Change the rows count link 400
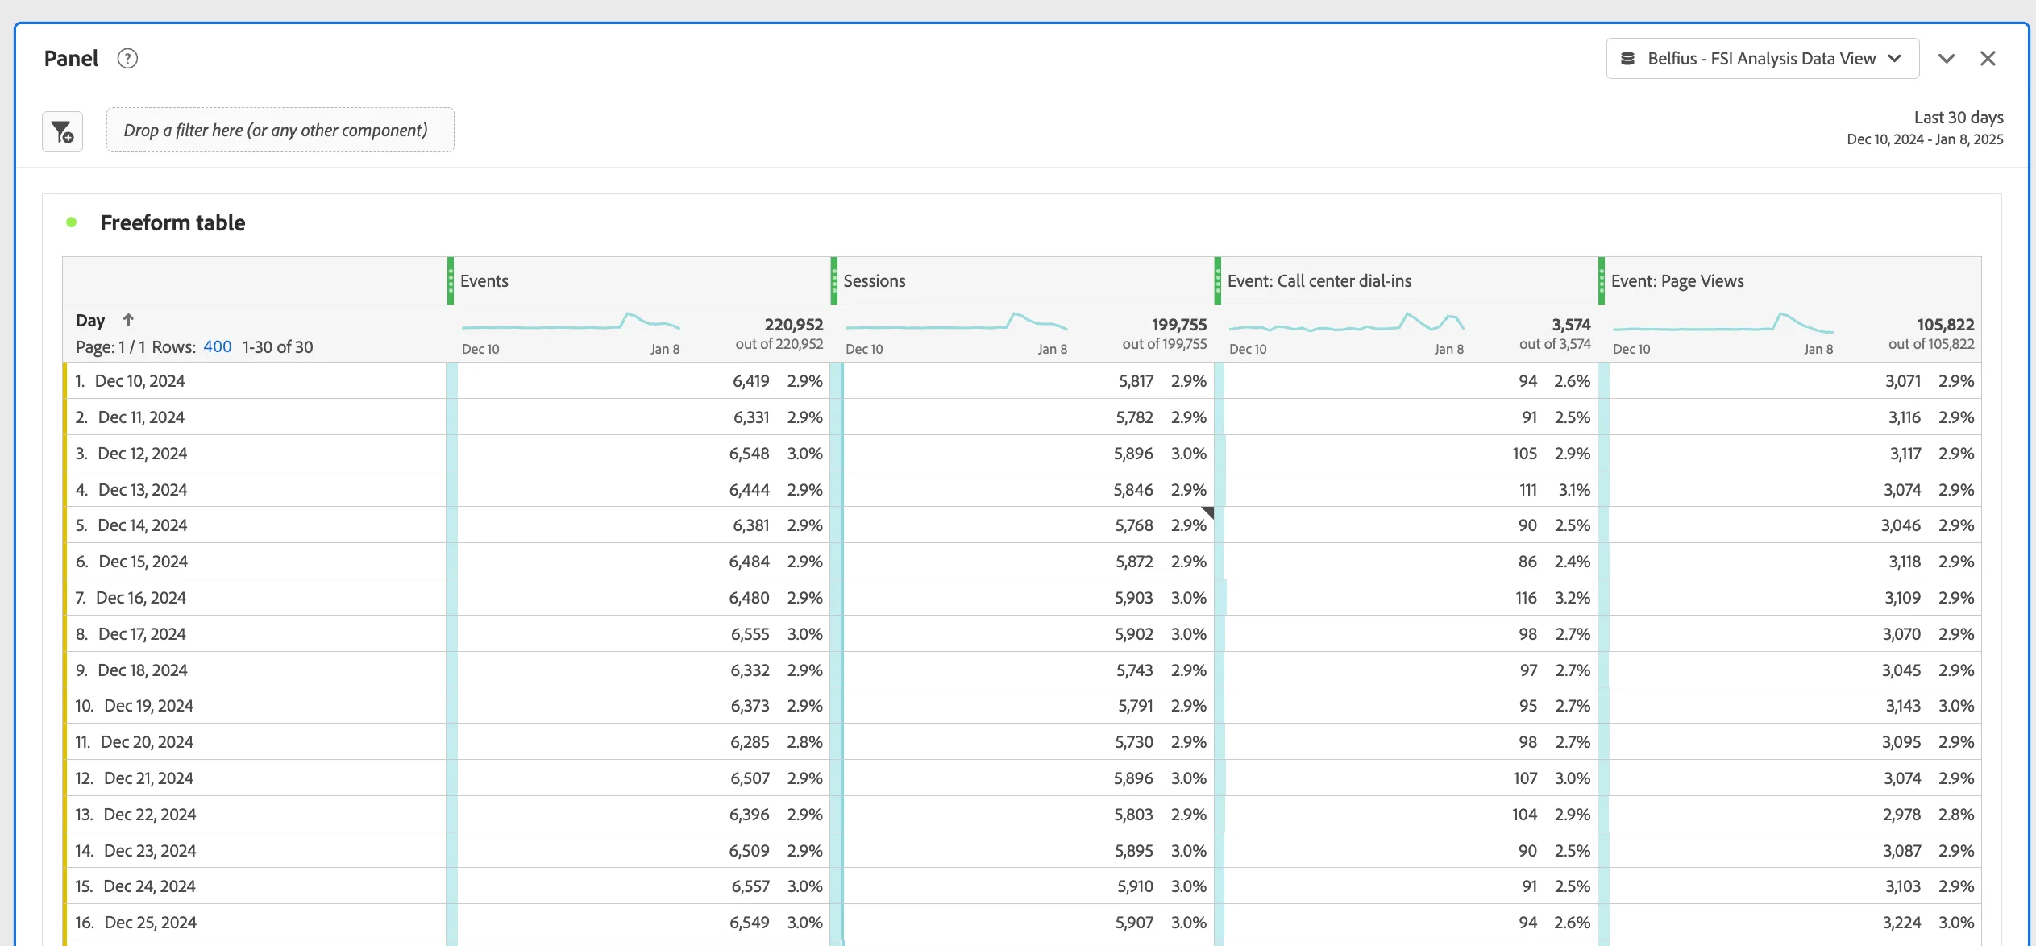The image size is (2036, 946). [218, 347]
